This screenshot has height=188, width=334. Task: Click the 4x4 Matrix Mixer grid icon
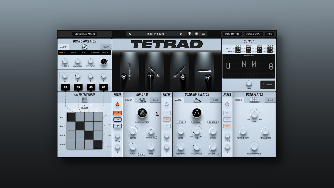[x=85, y=100]
